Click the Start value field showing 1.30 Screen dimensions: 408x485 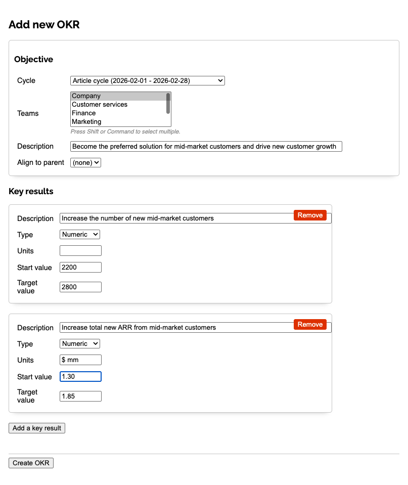pyautogui.click(x=80, y=376)
